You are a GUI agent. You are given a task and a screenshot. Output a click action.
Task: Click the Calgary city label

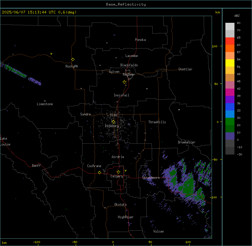[117, 176]
